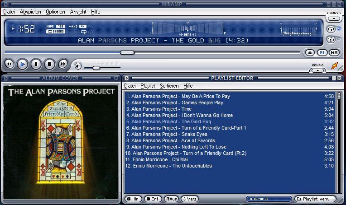
Task: Select Ennio Morricone - The Untouchables
Action: coord(230,166)
